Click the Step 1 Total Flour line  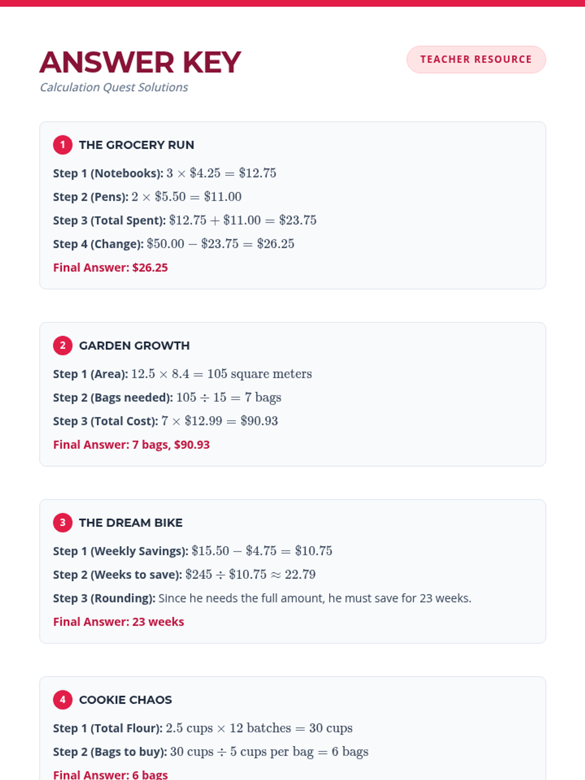[202, 728]
